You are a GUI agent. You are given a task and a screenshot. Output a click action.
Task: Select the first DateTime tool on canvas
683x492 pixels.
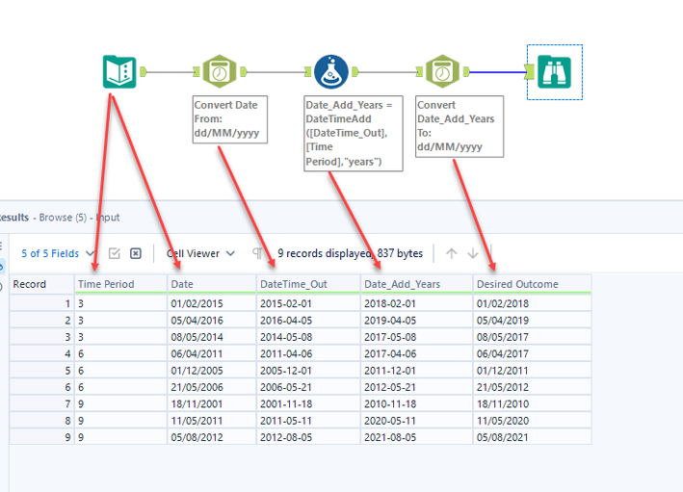coord(220,71)
